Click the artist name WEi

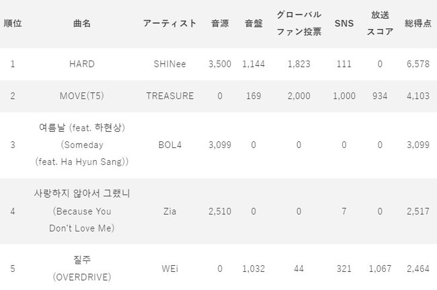[x=169, y=268]
